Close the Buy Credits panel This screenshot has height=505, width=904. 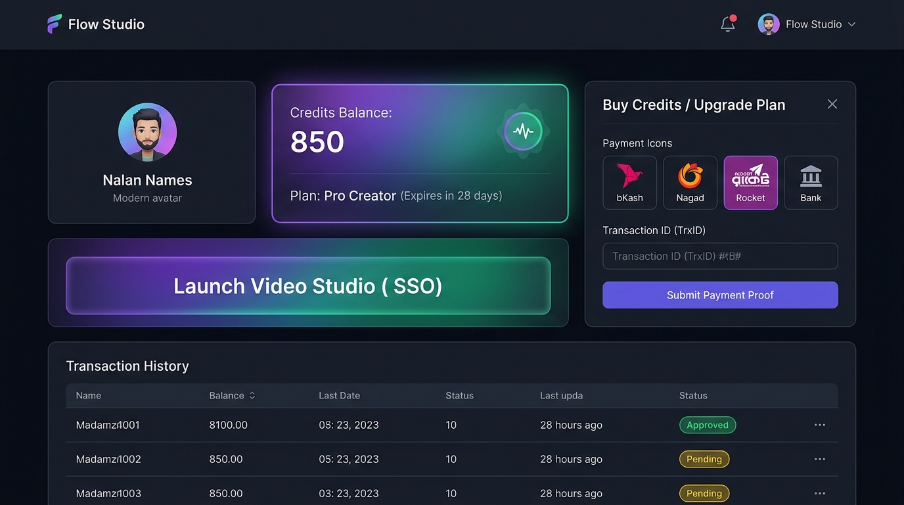[x=832, y=104]
